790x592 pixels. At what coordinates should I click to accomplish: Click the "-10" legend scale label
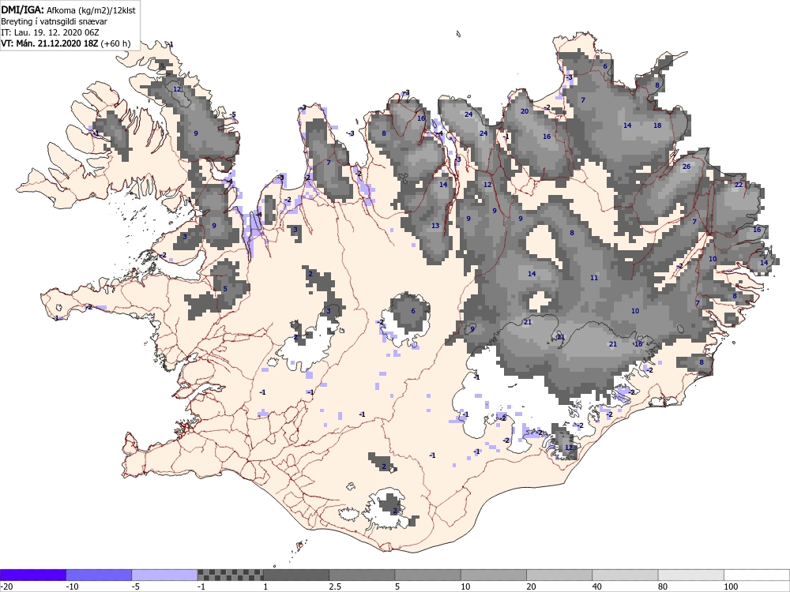(73, 586)
